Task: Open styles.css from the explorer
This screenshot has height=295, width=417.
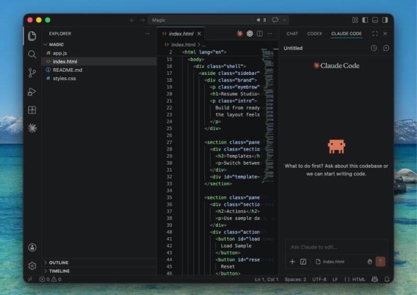Action: pos(64,79)
